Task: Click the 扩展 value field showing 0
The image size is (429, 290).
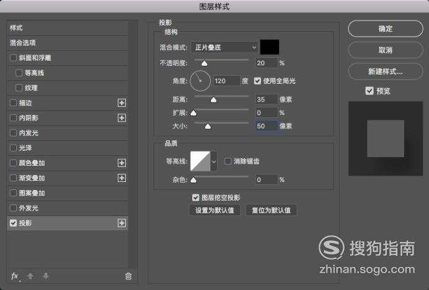Action: click(267, 112)
